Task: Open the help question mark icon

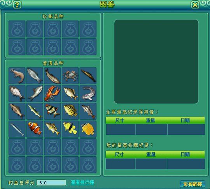Action: pyautogui.click(x=17, y=5)
